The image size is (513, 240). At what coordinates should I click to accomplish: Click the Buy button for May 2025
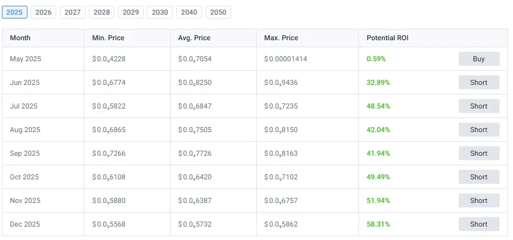pos(479,59)
